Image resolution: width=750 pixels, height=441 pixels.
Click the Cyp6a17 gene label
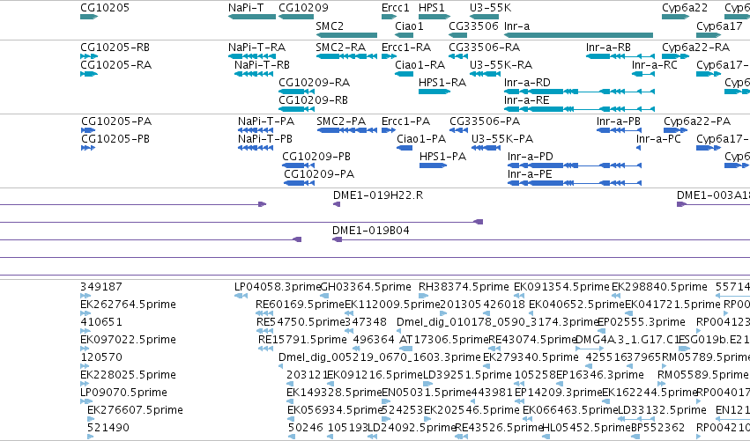(719, 26)
